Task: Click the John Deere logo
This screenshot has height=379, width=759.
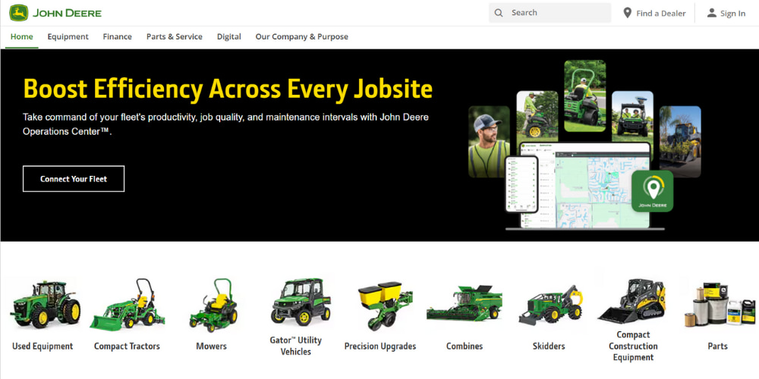Action: 55,13
